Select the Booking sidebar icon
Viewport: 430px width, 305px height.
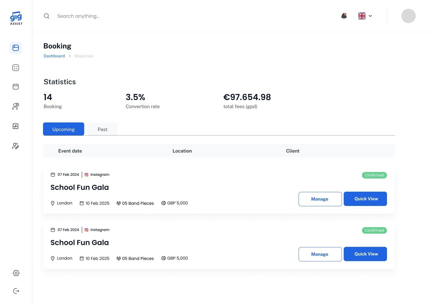(x=16, y=48)
